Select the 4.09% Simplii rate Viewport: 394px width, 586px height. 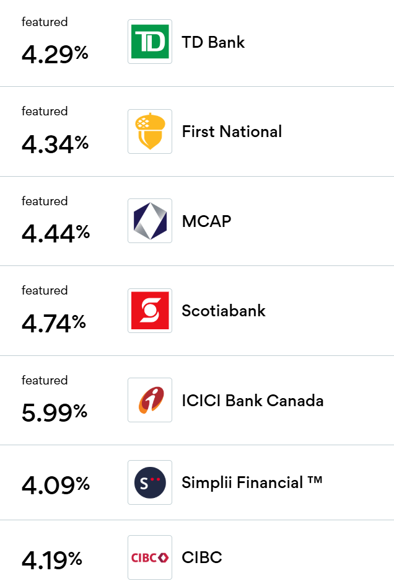pos(55,484)
